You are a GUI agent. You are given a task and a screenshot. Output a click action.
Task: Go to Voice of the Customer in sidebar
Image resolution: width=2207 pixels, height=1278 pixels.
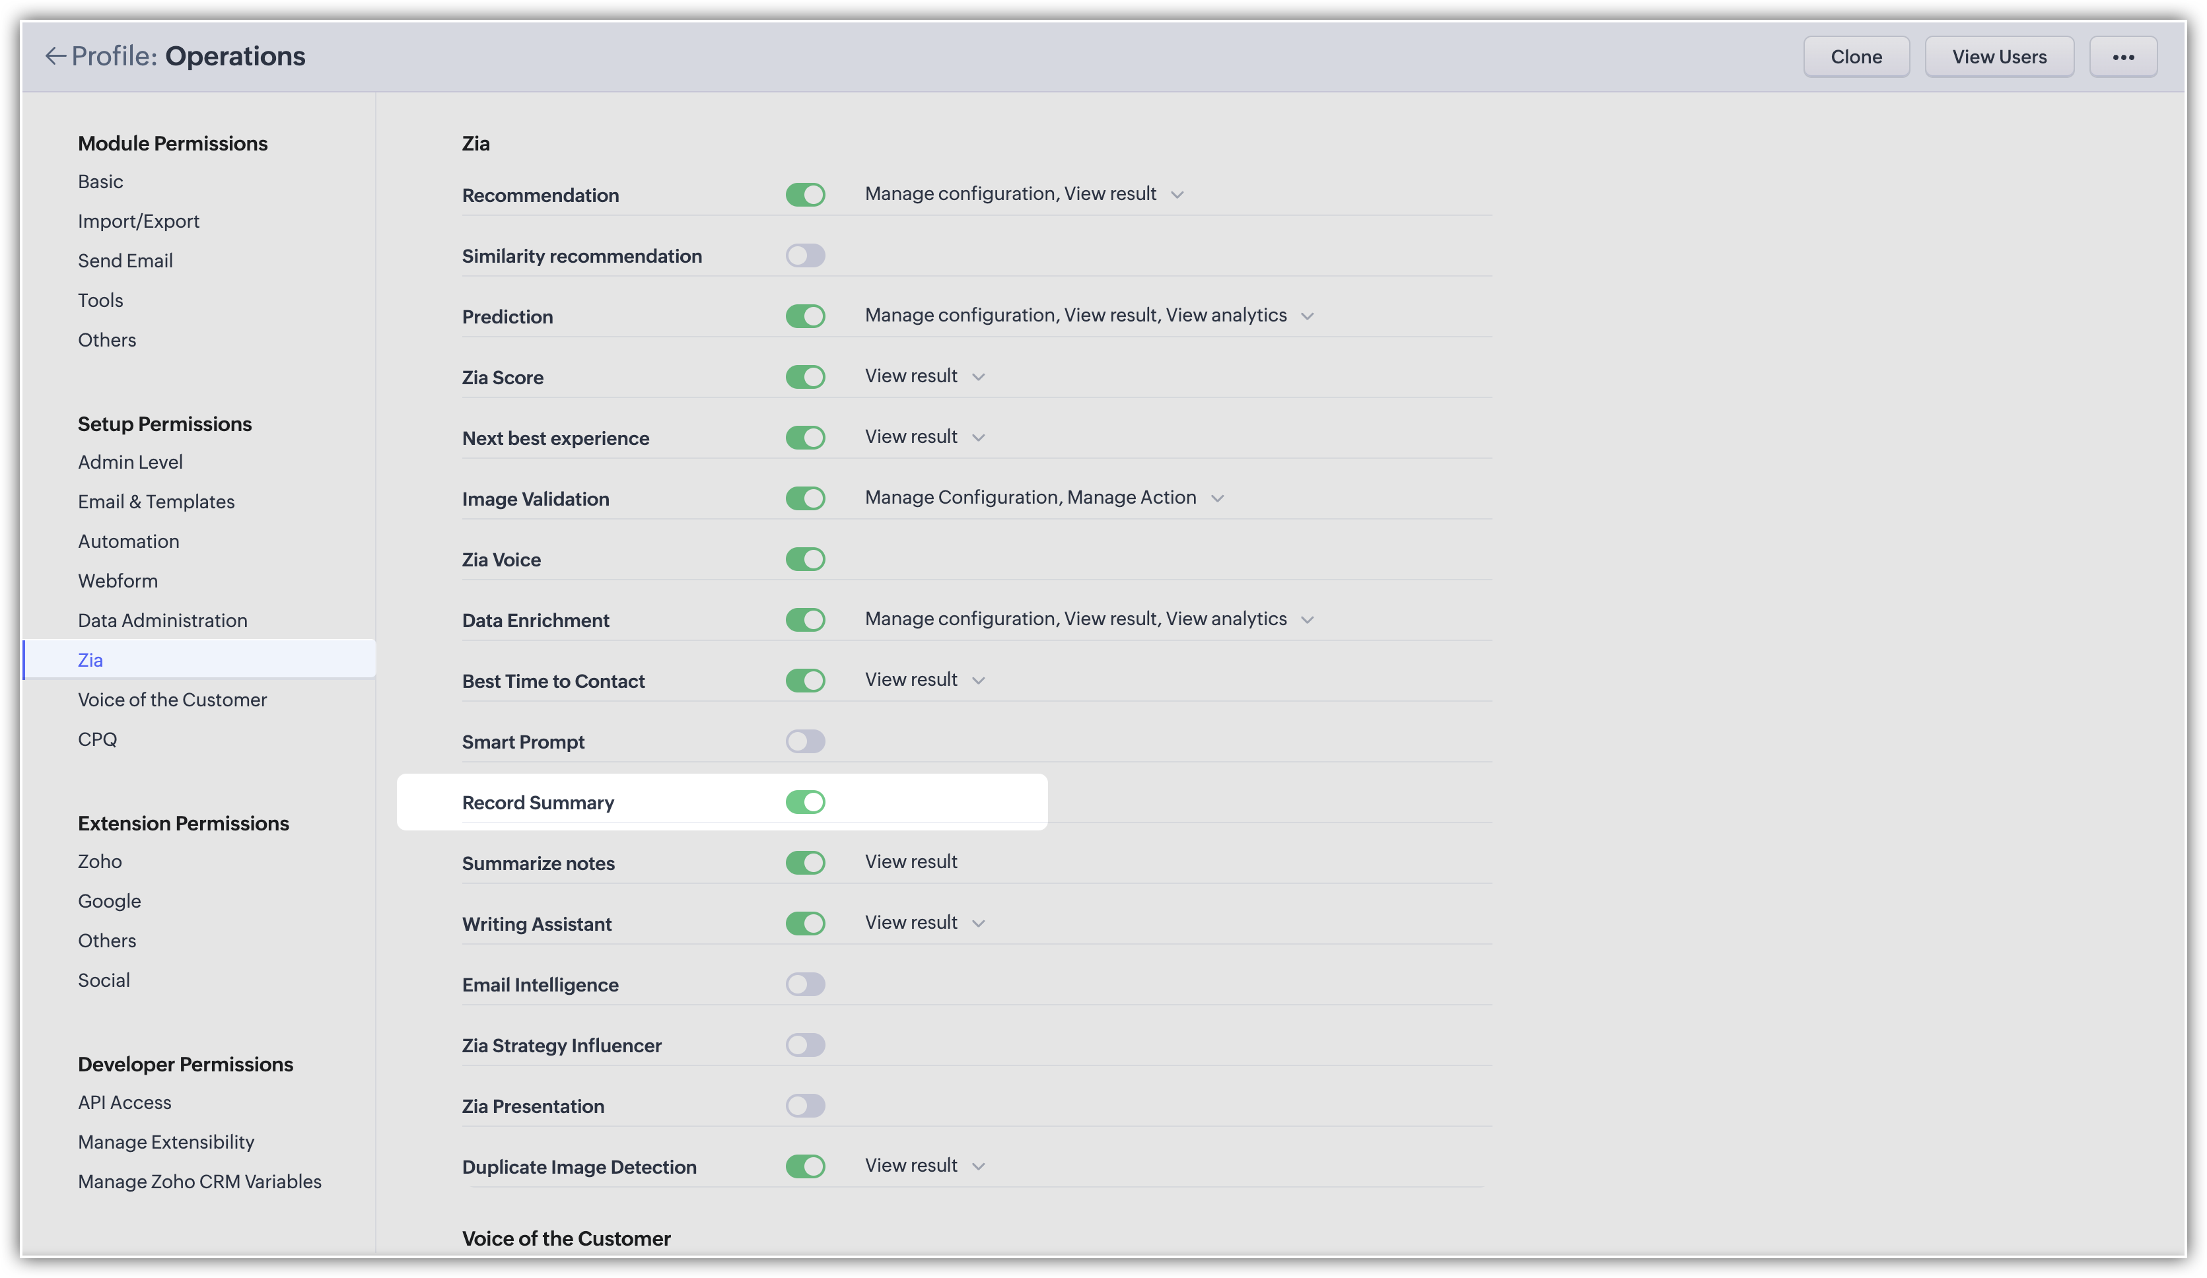172,699
